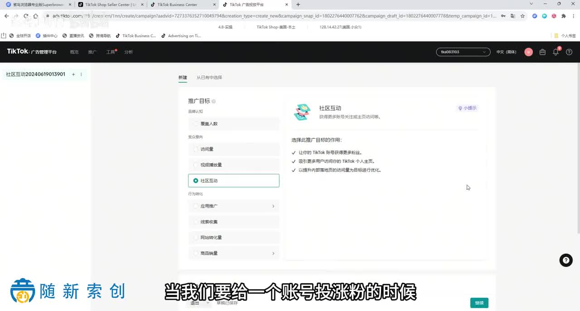Select the 商品销量 objective
Image resolution: width=580 pixels, height=311 pixels.
click(234, 253)
